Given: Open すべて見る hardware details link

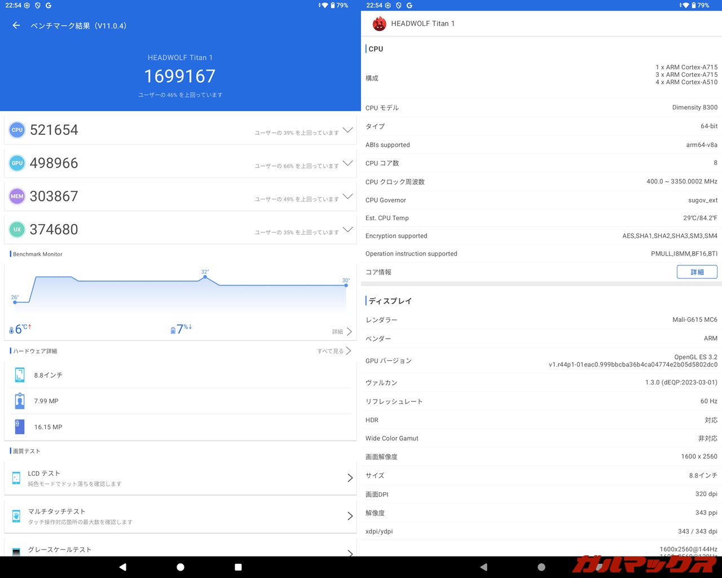Looking at the screenshot, I should click(334, 351).
